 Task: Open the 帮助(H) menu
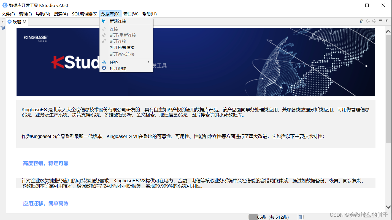point(150,14)
